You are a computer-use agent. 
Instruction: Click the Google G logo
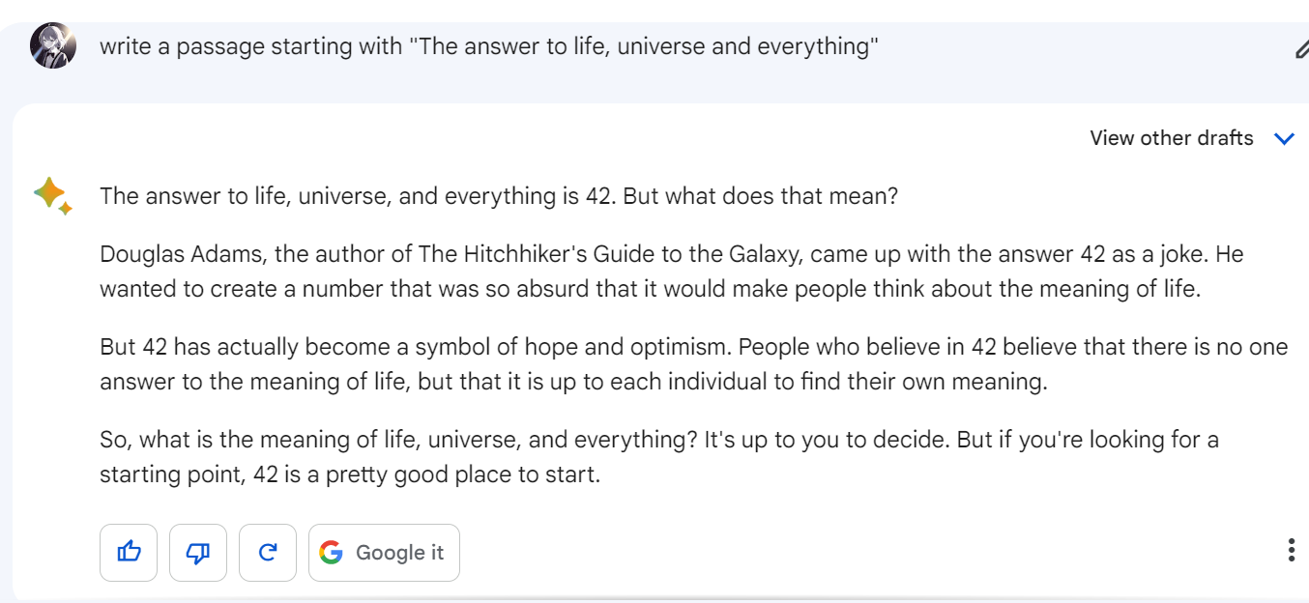tap(332, 553)
